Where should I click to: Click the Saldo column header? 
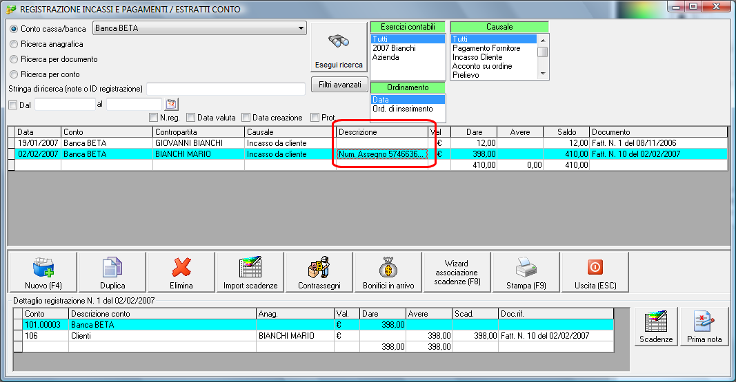[566, 132]
